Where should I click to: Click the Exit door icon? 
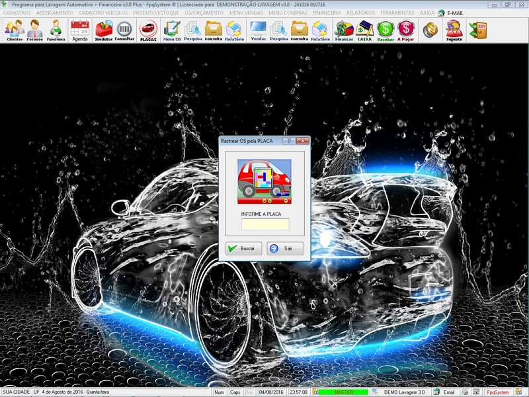[x=477, y=30]
